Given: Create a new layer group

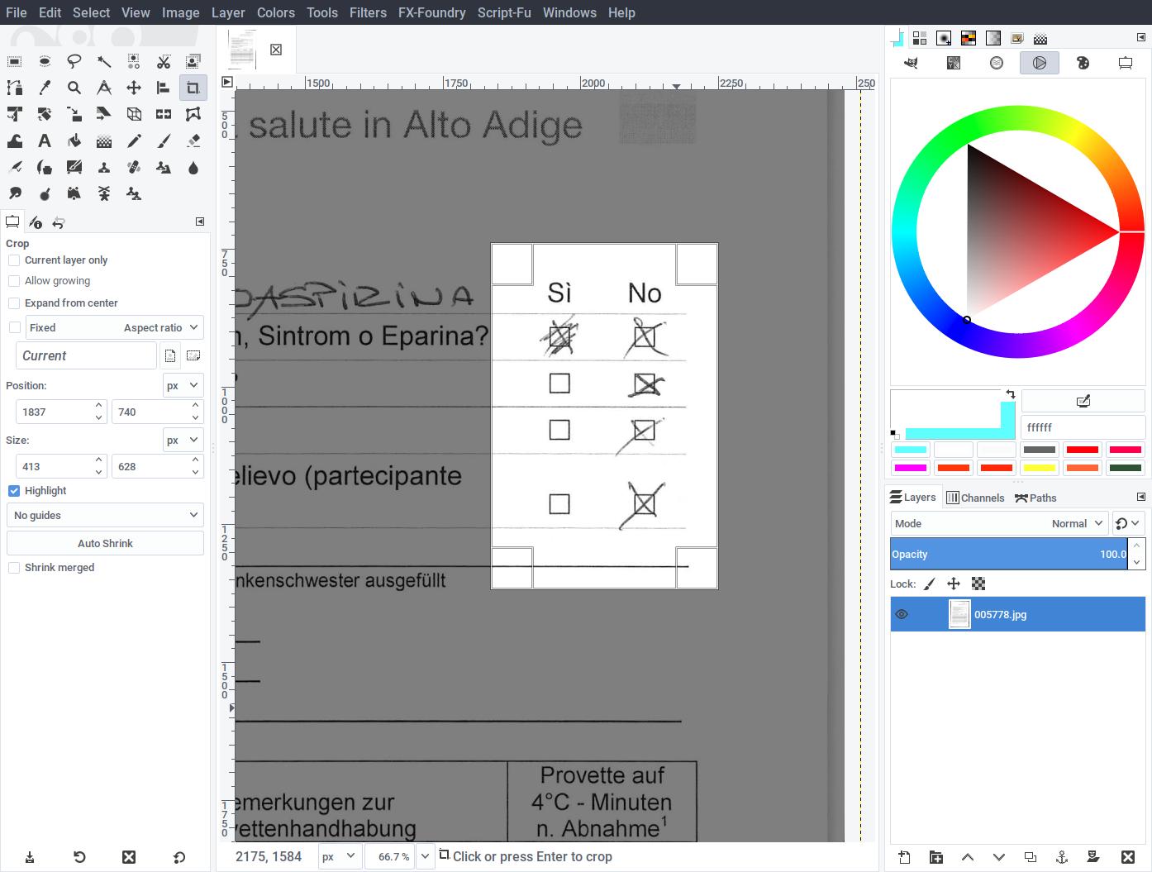Looking at the screenshot, I should pos(935,857).
